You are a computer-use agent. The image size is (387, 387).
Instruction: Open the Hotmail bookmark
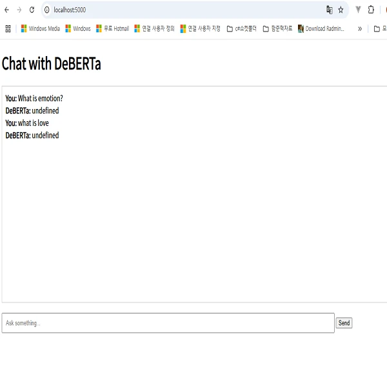(112, 28)
